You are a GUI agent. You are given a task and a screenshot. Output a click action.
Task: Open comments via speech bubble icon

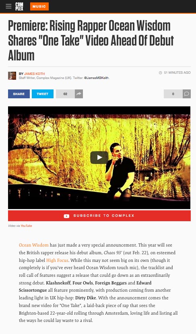(187, 94)
